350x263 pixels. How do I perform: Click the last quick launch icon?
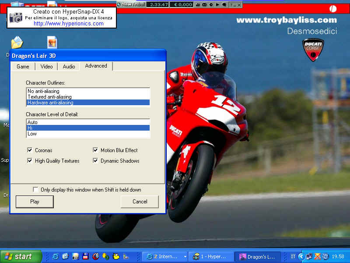126,256
